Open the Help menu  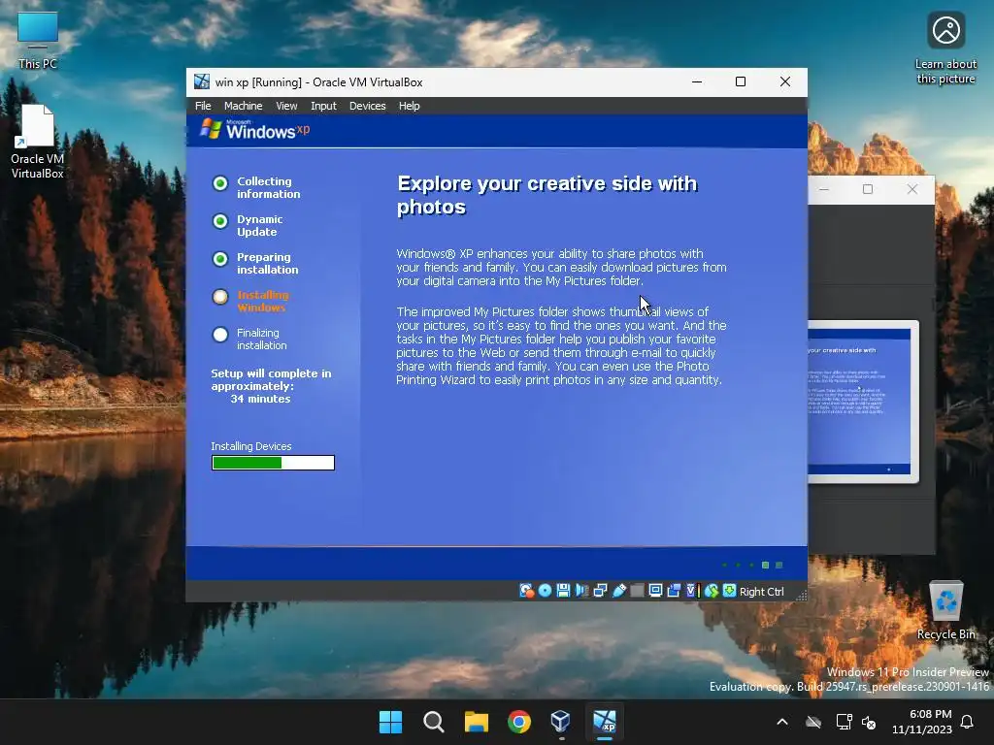click(409, 106)
